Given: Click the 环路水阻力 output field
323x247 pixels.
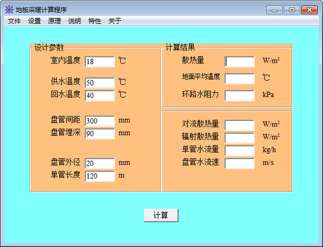Looking at the screenshot, I should pyautogui.click(x=240, y=96).
